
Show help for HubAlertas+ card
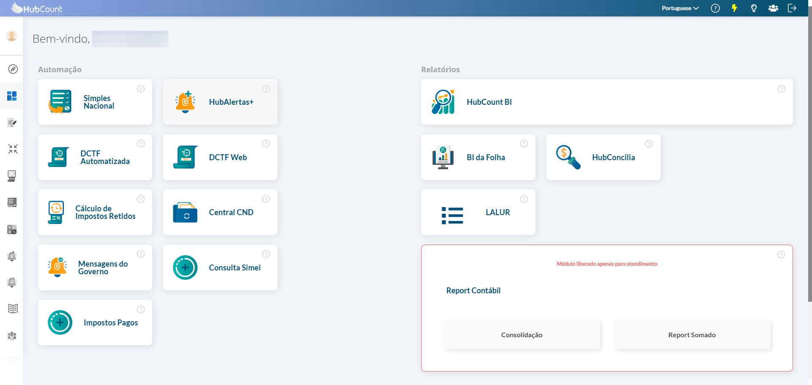[266, 89]
